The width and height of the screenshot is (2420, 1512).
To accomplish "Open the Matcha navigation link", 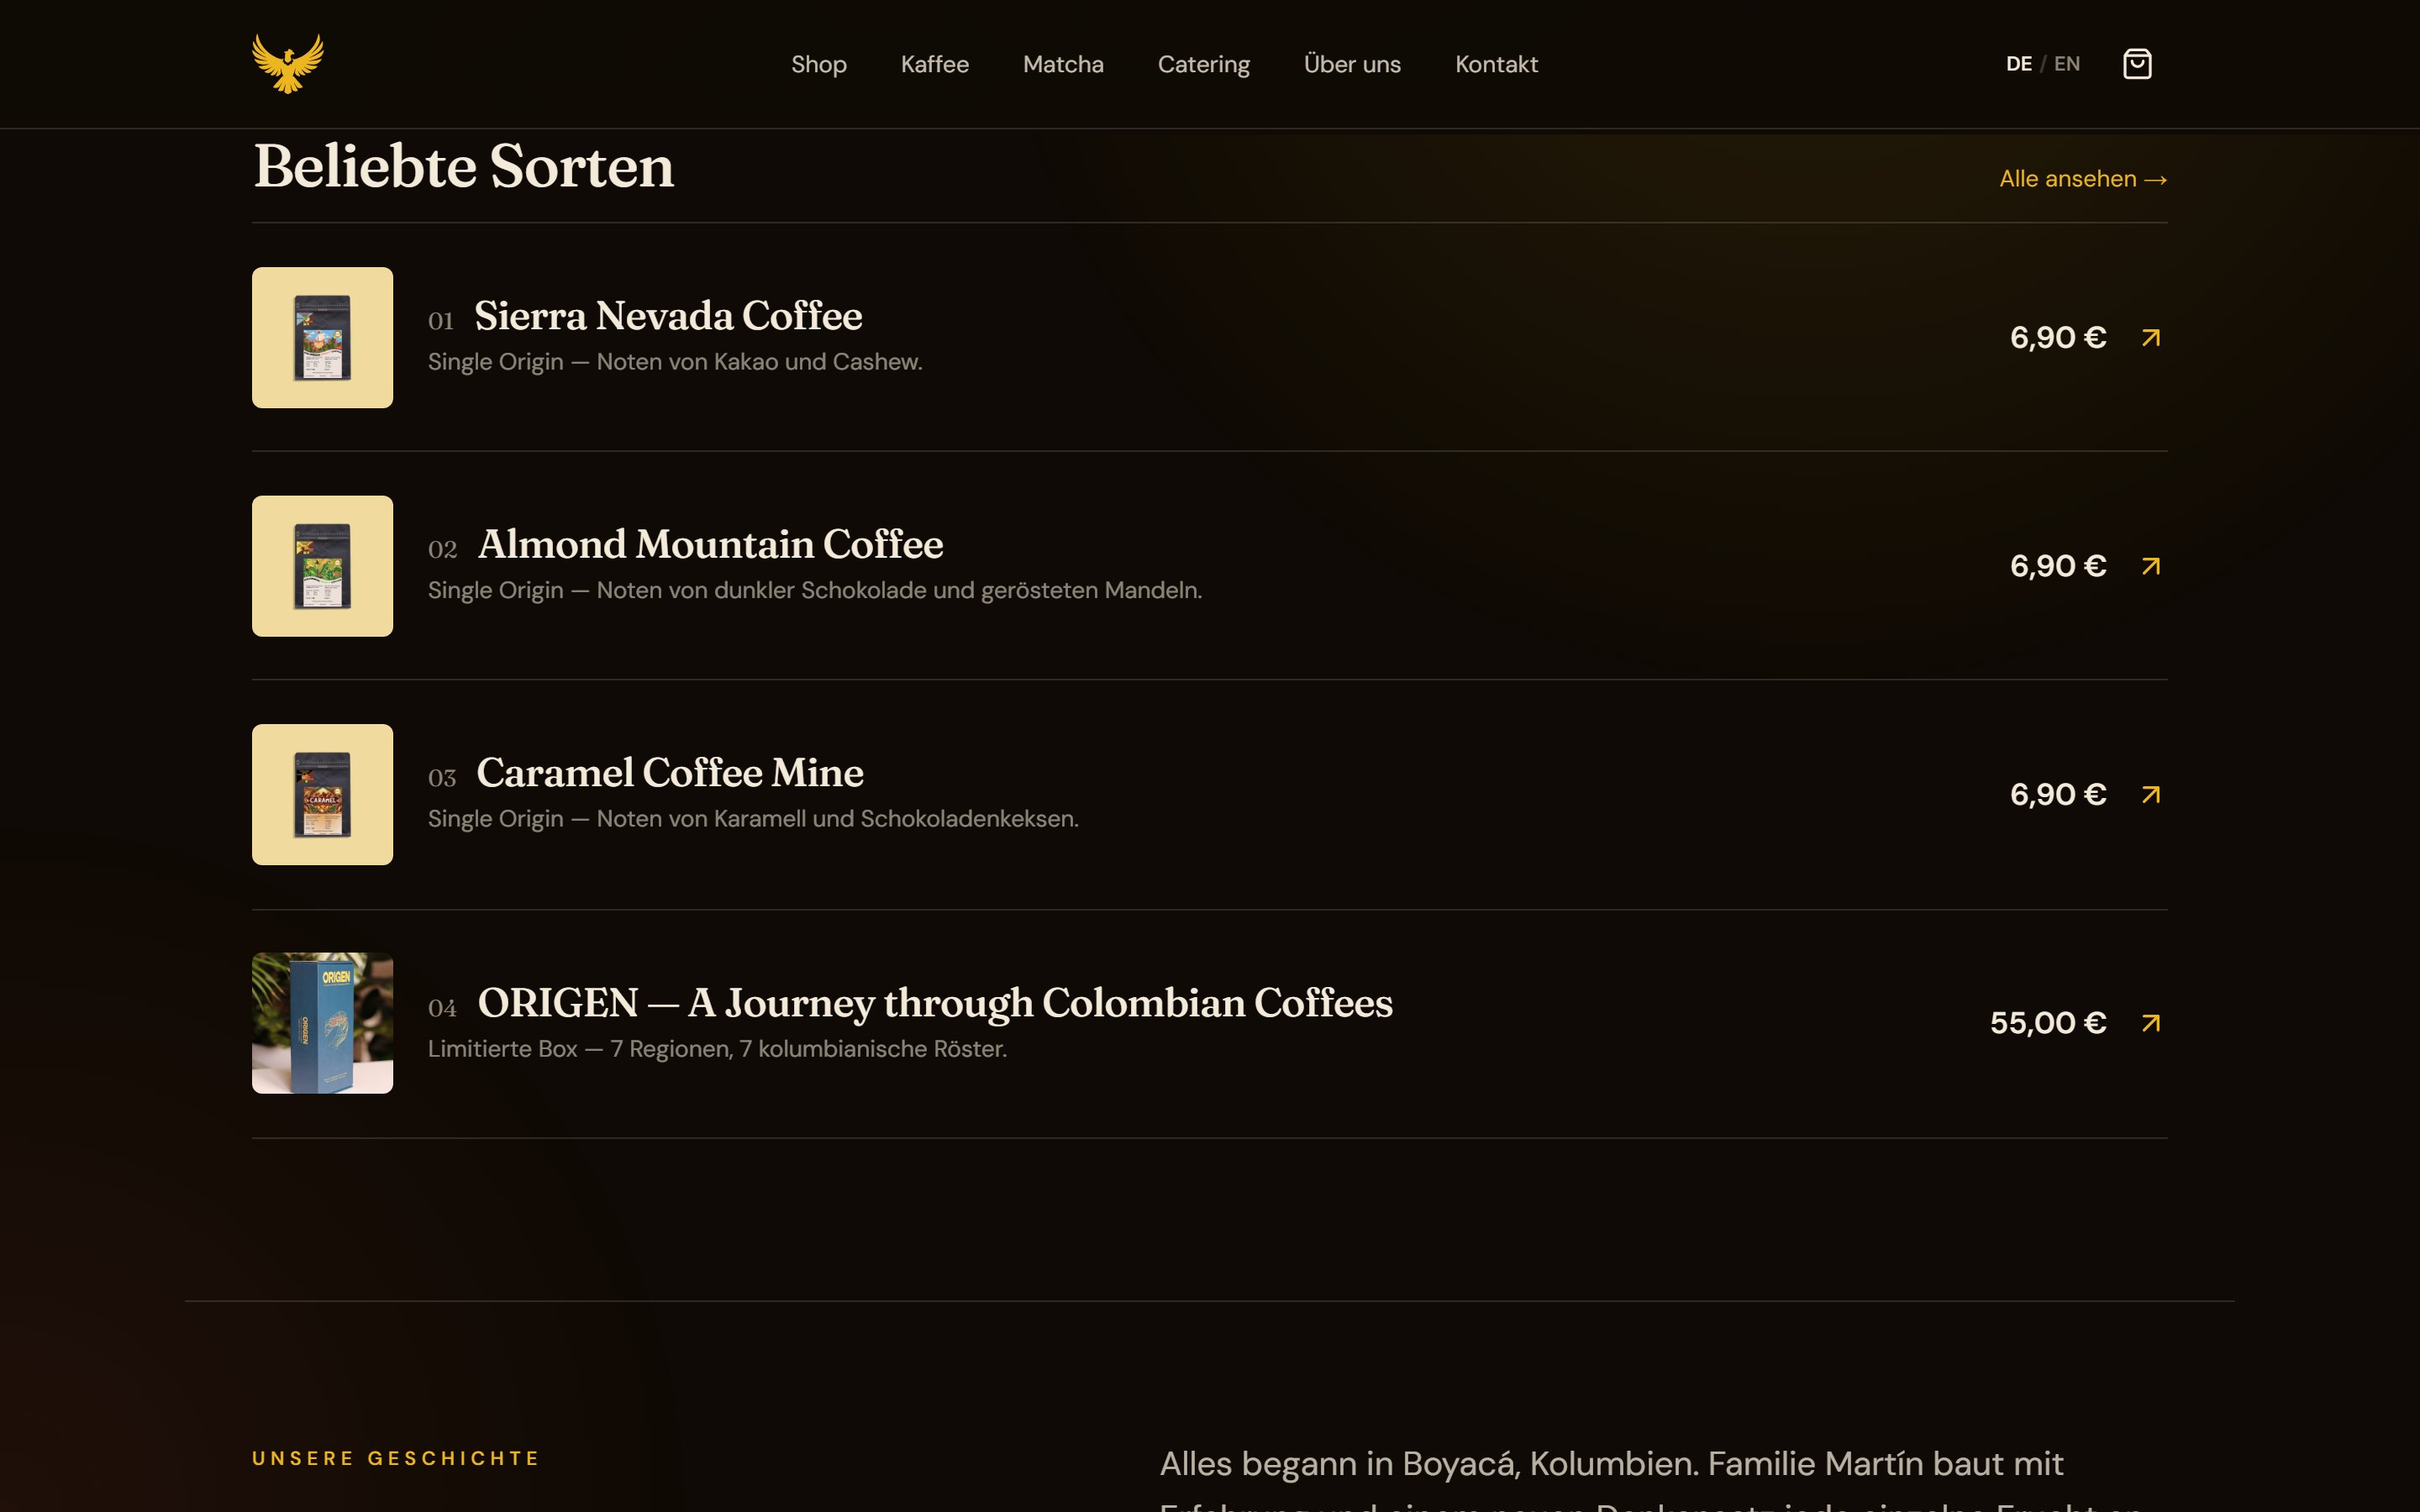I will click(x=1063, y=64).
